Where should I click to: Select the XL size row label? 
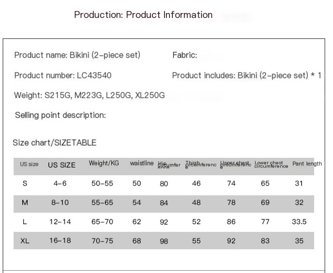tap(25, 241)
